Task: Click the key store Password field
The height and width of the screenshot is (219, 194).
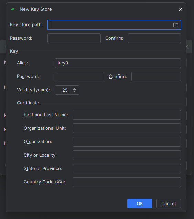Action: (74, 38)
